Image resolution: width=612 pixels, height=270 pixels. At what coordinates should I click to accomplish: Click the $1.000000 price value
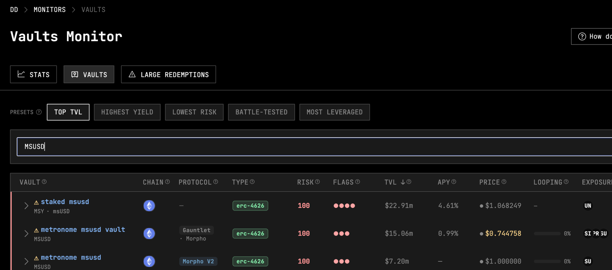pyautogui.click(x=503, y=261)
